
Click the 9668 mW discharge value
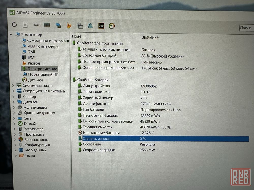coord(147,150)
